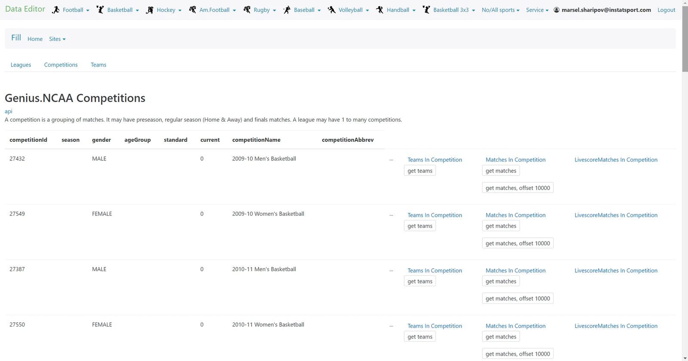Click the competitionId column header
Image resolution: width=688 pixels, height=361 pixels.
pos(28,140)
